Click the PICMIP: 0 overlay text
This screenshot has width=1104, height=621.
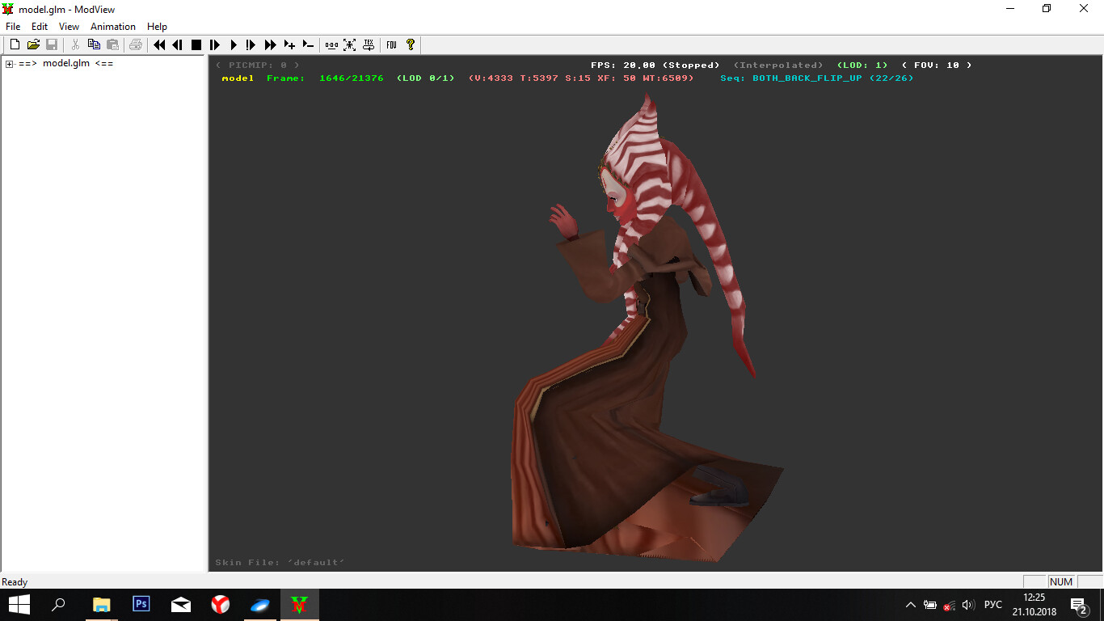click(258, 65)
